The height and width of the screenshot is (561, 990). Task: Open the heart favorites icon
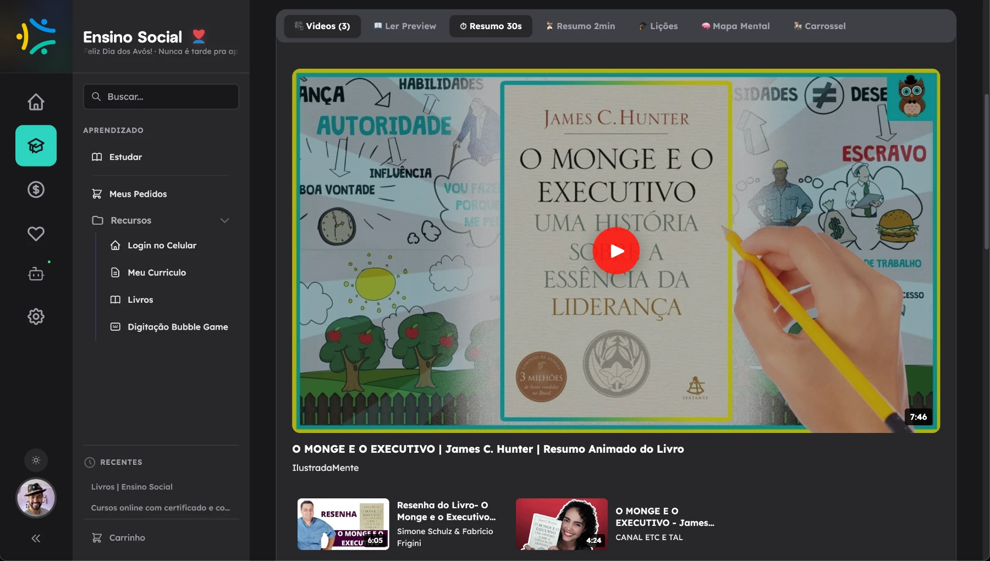36,234
